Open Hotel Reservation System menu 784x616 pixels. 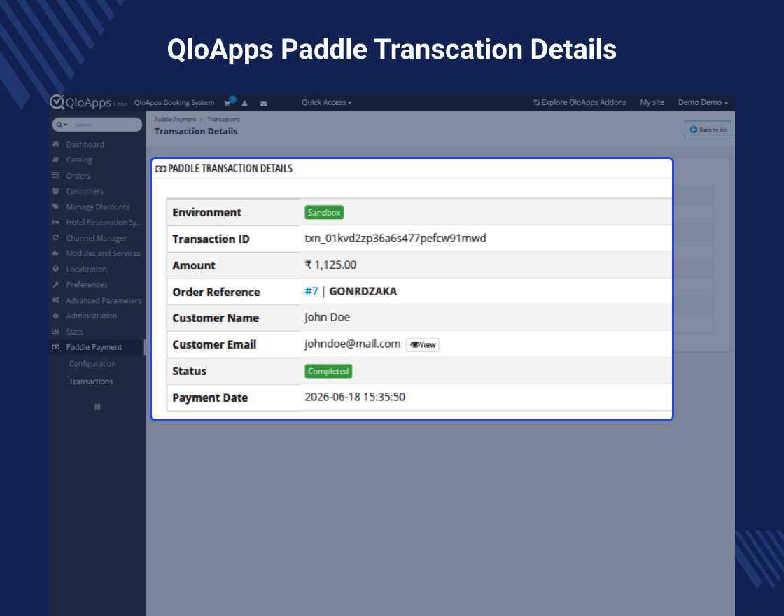coord(104,222)
